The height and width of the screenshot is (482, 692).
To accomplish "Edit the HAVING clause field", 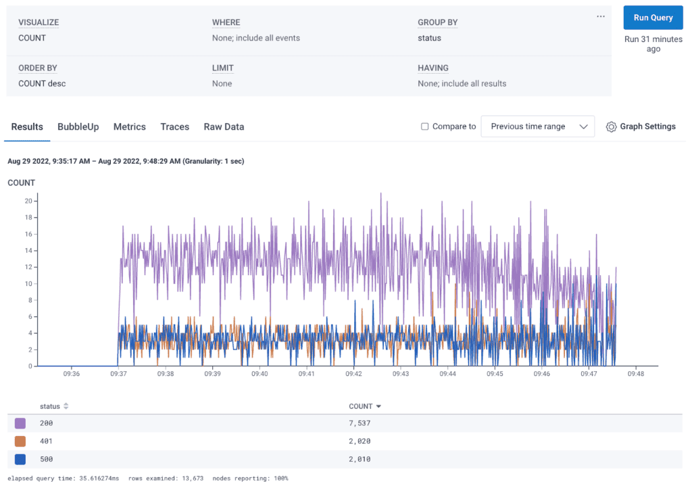I will (x=462, y=84).
